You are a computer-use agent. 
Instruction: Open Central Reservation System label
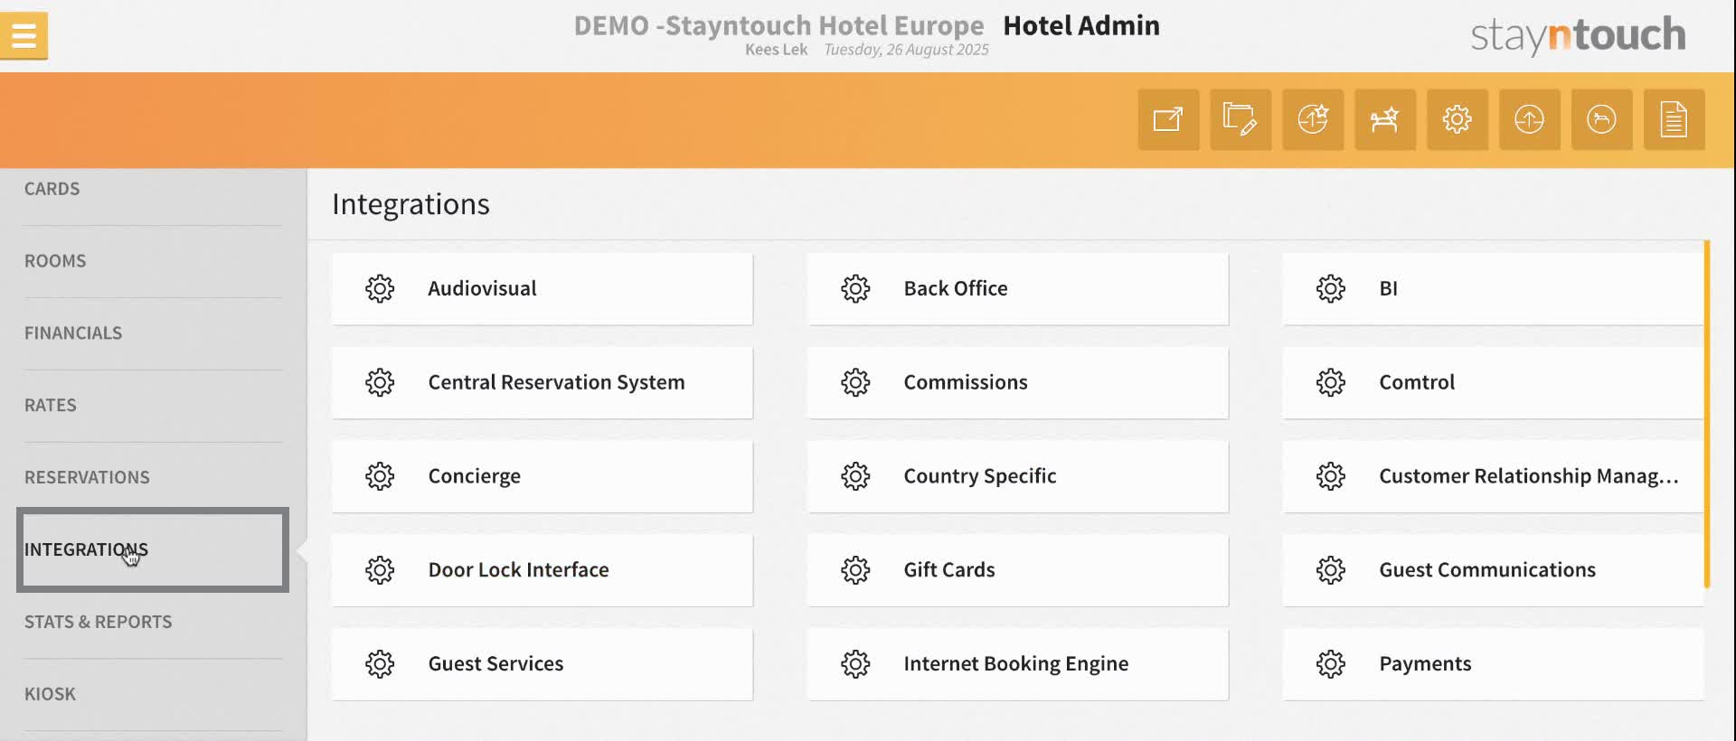click(x=556, y=382)
